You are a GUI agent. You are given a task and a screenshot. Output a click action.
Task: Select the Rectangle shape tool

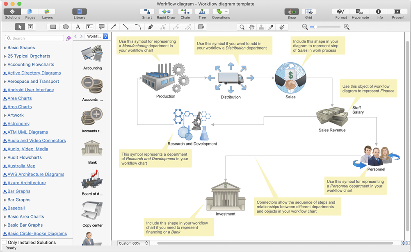(x=53, y=27)
